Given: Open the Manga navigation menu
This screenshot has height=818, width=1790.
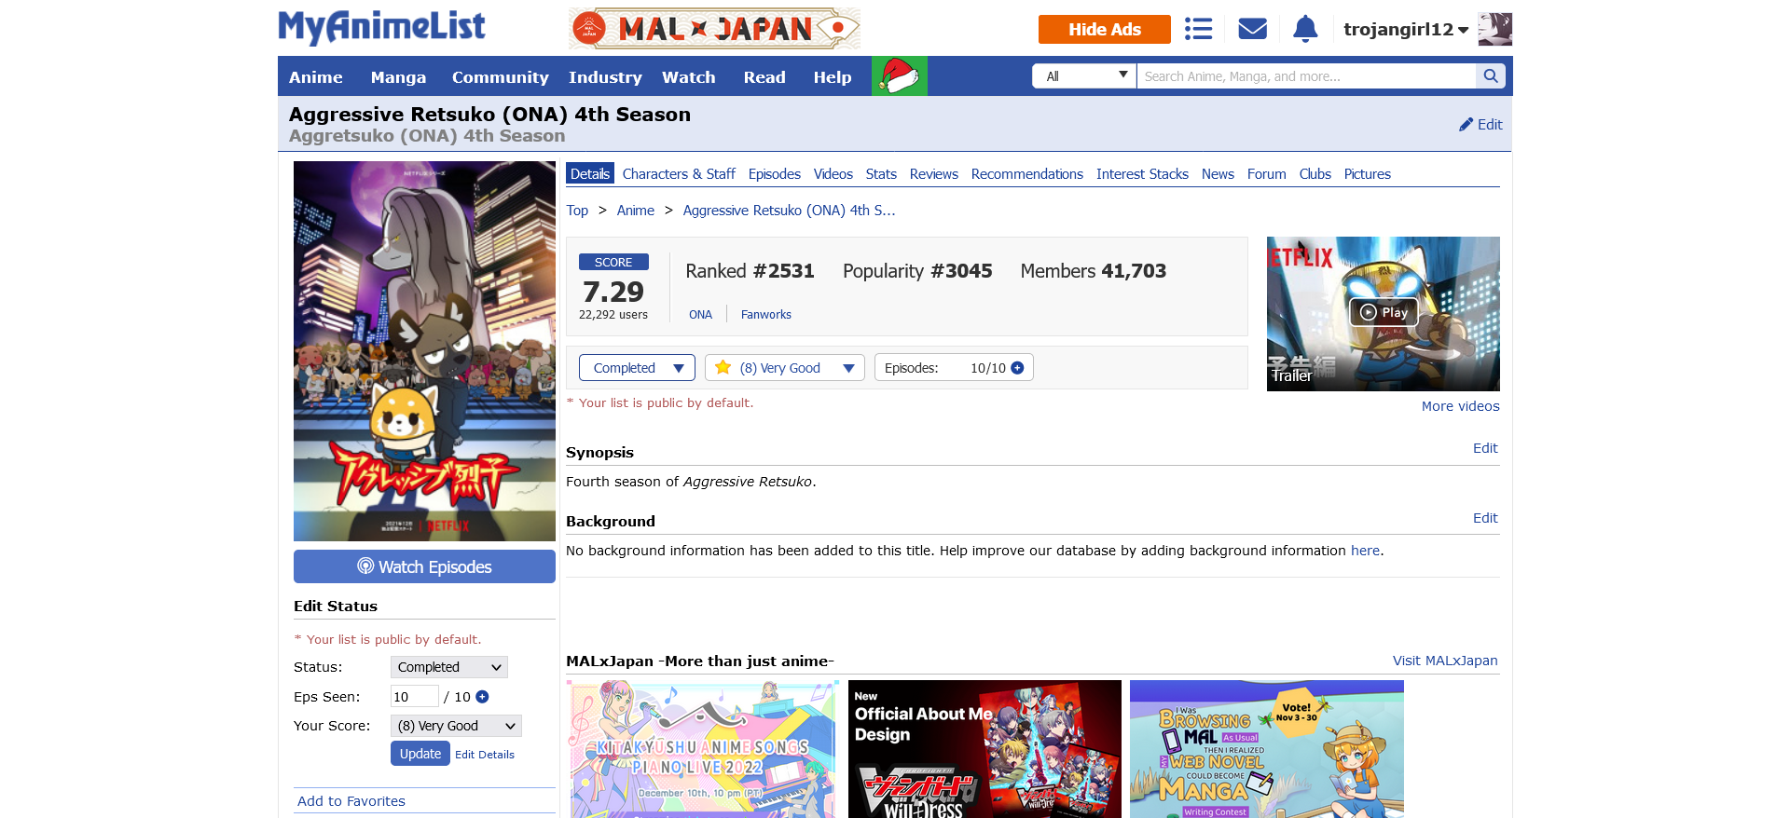Looking at the screenshot, I should [398, 77].
